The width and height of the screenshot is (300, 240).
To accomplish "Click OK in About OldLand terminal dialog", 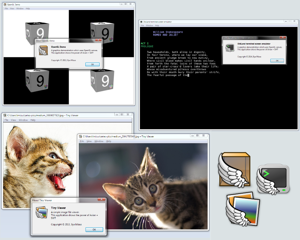I will pyautogui.click(x=277, y=61).
